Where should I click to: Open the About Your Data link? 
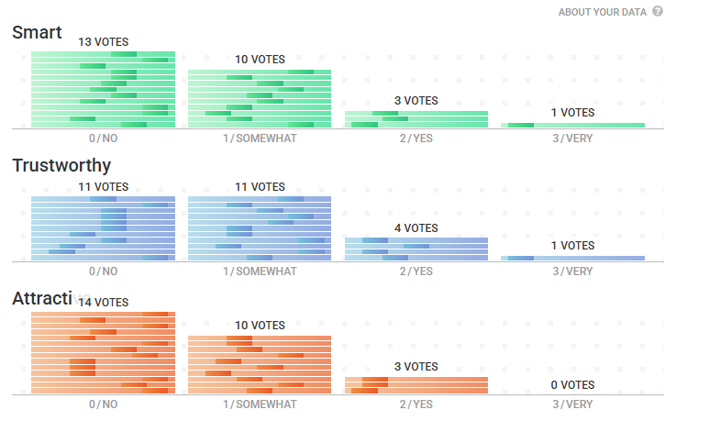602,12
